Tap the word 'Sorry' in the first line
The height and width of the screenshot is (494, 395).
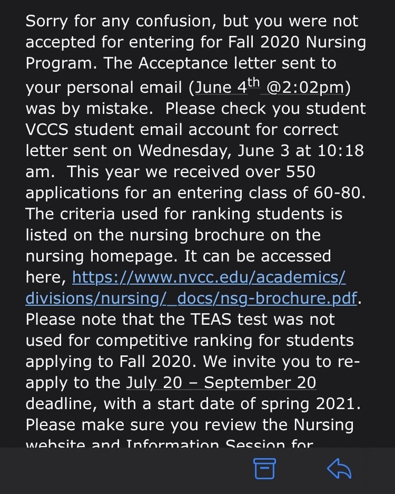click(x=46, y=22)
